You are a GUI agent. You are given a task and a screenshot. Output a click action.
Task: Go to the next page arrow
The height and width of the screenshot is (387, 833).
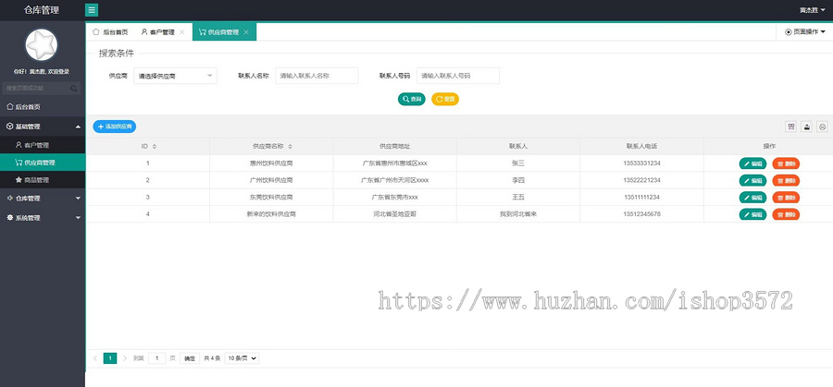coord(125,358)
